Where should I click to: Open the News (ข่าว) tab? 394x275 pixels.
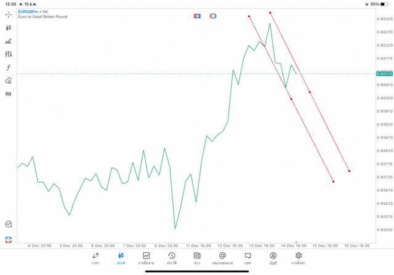pyautogui.click(x=197, y=258)
